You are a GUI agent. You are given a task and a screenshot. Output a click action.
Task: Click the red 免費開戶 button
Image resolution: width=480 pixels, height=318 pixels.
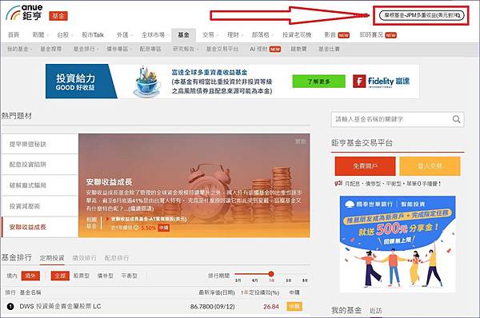[365, 166]
